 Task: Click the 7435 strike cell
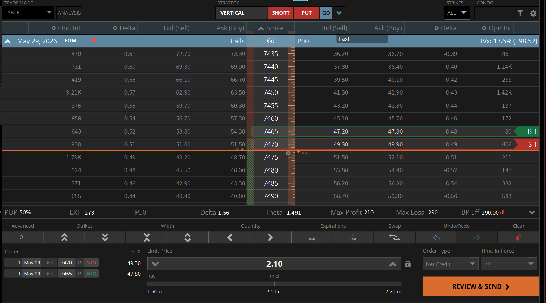coord(271,54)
